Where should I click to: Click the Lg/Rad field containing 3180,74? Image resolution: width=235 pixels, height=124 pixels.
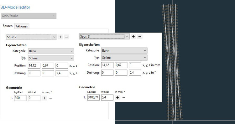93,97
